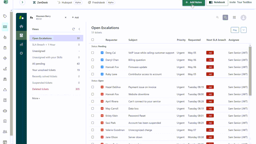The width and height of the screenshot is (256, 144).
Task: Click the search magnifier icon
Action: [x=217, y=17]
